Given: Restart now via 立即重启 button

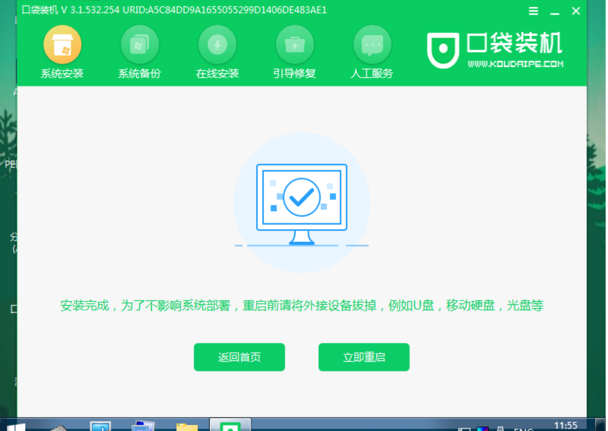Looking at the screenshot, I should (364, 357).
